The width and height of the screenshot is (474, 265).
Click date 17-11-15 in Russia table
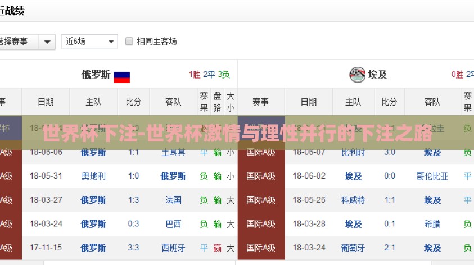coord(46,248)
